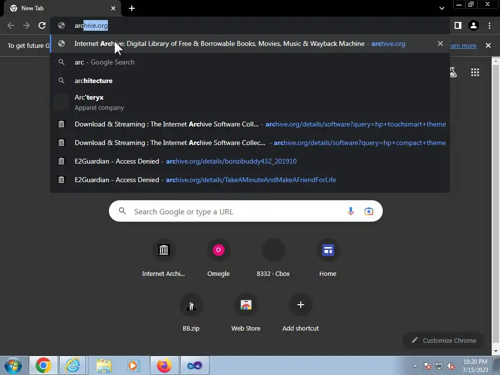Click the Chrome taskbar icon
The width and height of the screenshot is (500, 375).
[x=43, y=365]
